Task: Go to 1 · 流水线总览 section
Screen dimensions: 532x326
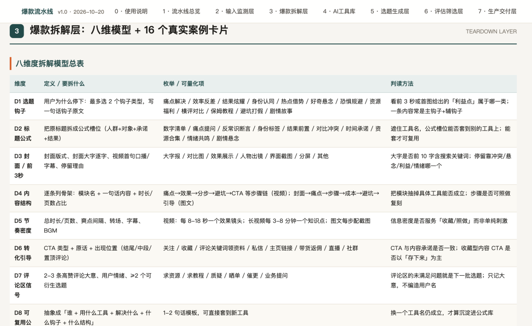Action: (x=181, y=11)
